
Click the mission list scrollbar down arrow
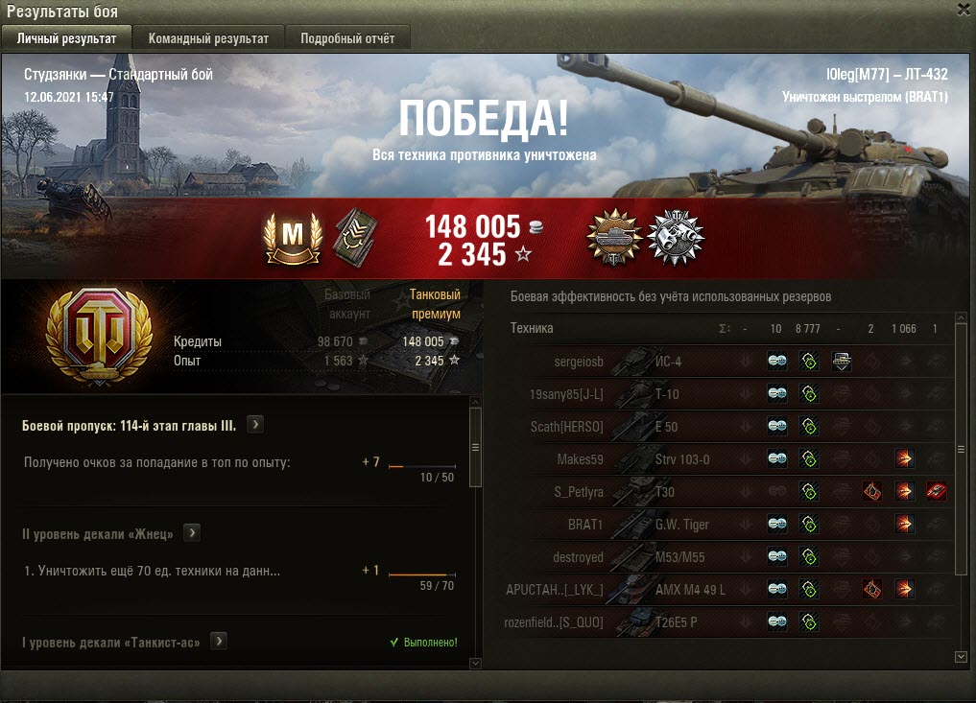click(475, 663)
